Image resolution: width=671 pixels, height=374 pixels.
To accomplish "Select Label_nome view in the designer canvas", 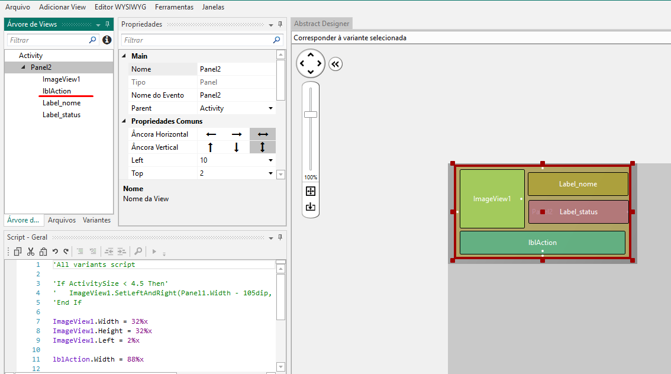I will (578, 184).
